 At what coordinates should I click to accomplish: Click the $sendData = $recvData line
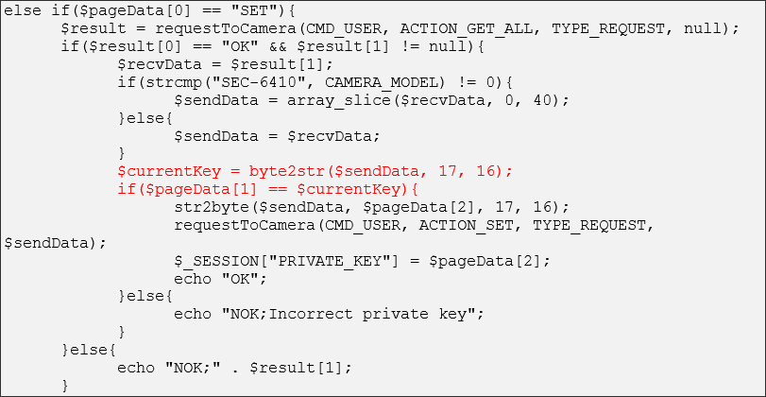(277, 136)
